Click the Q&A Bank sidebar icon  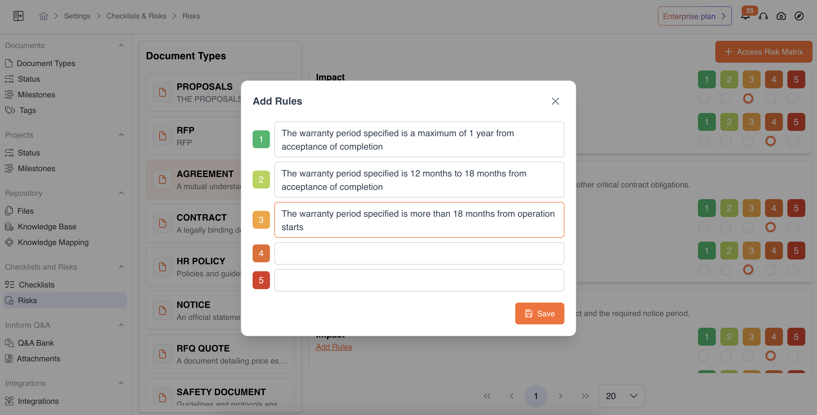[9, 343]
